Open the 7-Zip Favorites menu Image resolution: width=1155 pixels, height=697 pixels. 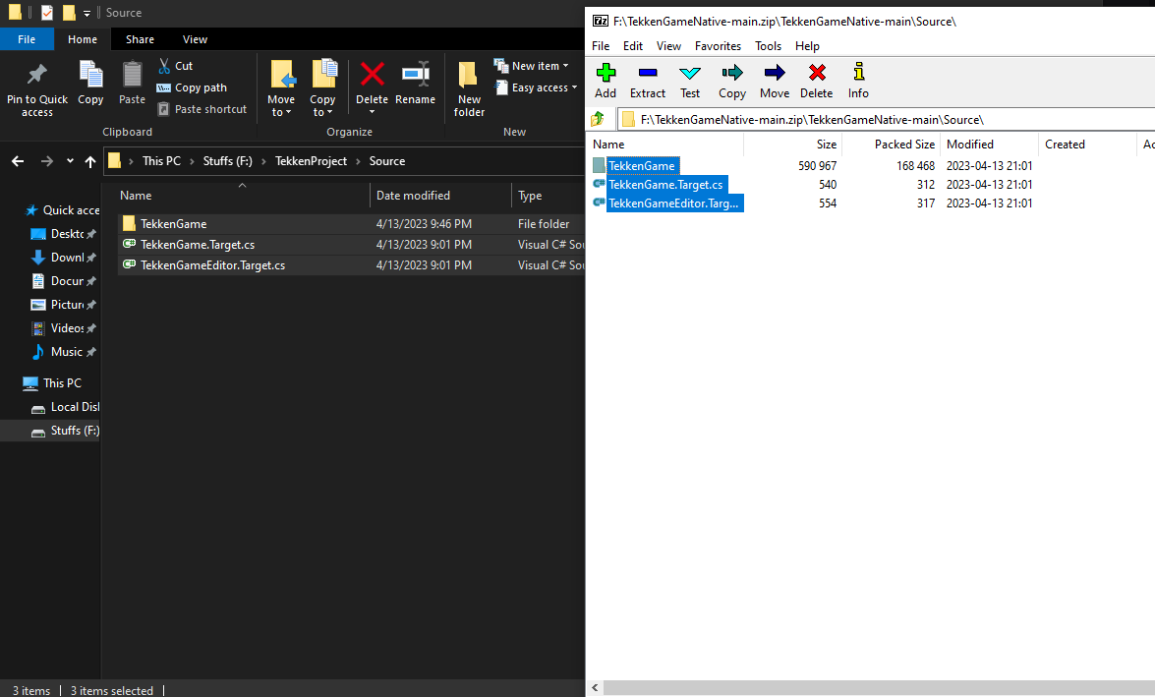718,45
